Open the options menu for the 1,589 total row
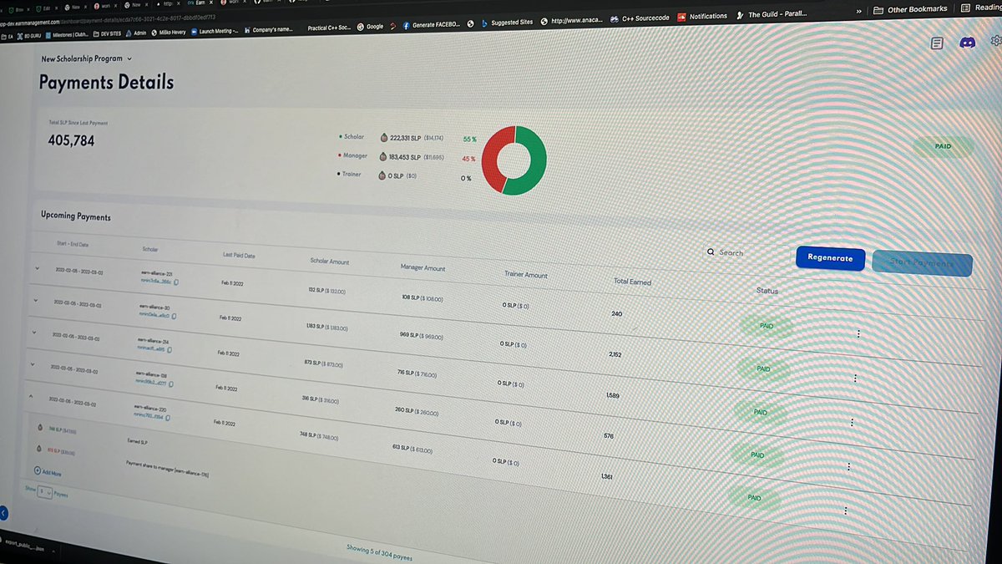The height and width of the screenshot is (564, 1002). click(x=851, y=423)
